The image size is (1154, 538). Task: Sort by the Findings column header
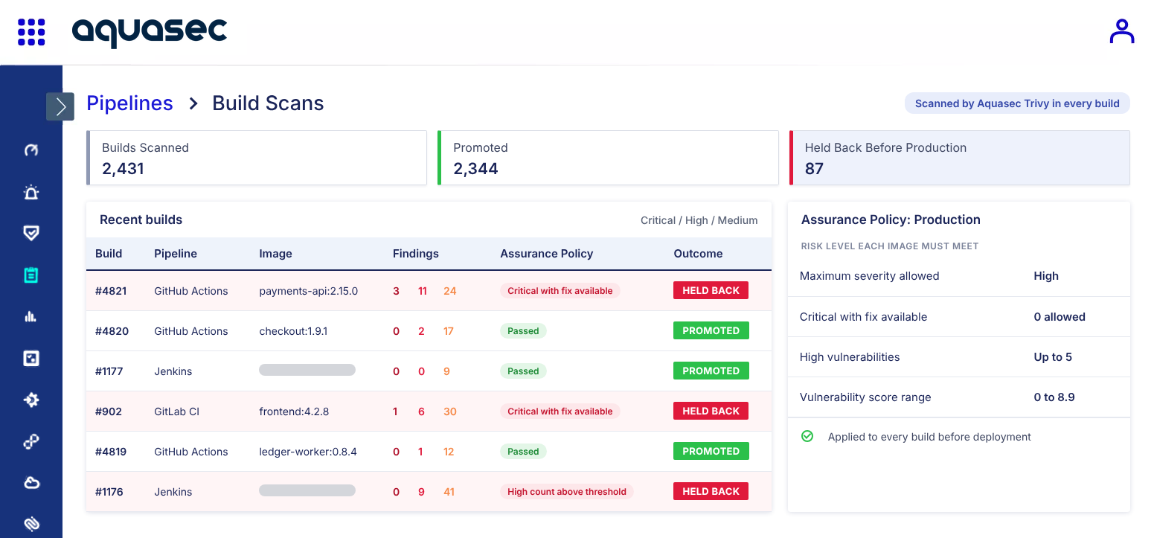coord(416,254)
